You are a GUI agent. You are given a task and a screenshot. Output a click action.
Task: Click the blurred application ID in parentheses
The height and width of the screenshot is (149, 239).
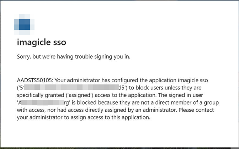[x=72, y=88]
